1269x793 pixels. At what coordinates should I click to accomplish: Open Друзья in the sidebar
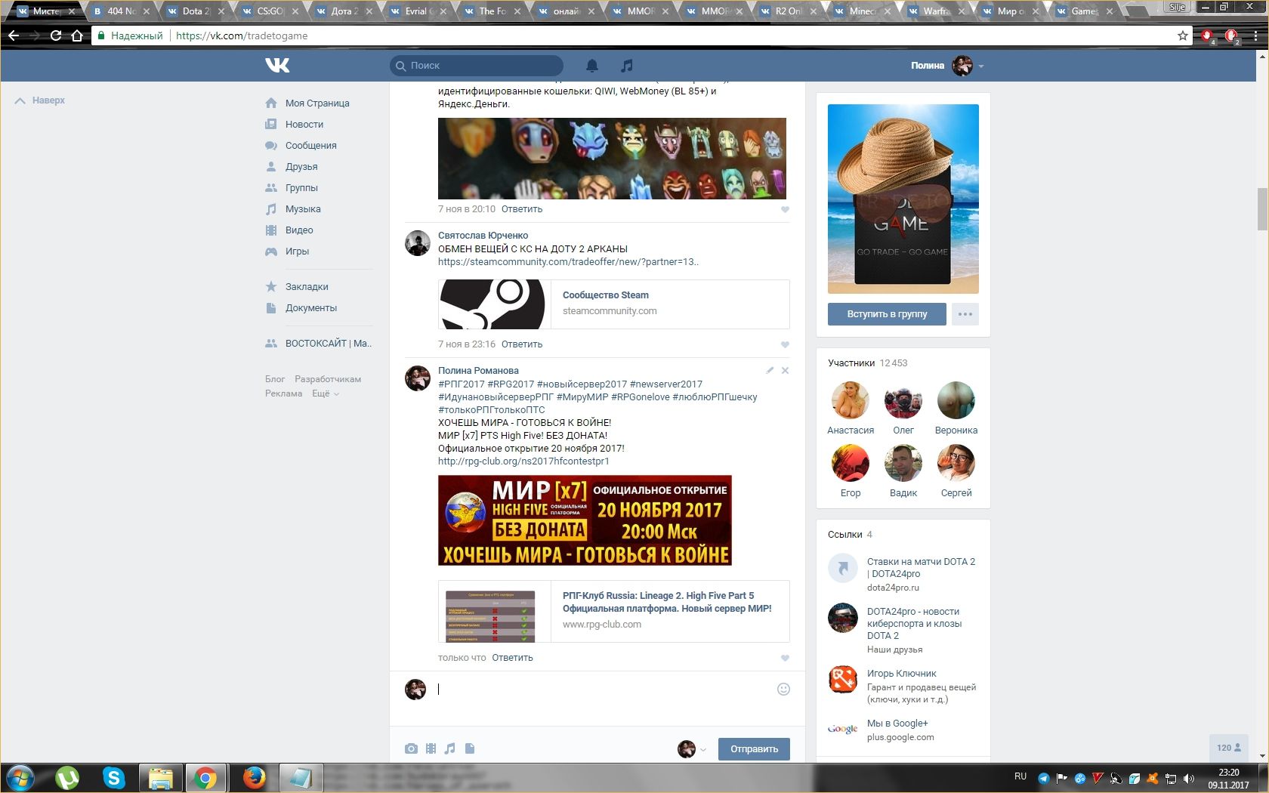[x=301, y=167]
